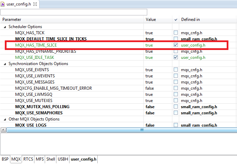Screen dimensions: 237x165
Task: Click small_ram_config.h in MQX_MUTEX_HAS_POLLING row
Action: (x=199, y=107)
